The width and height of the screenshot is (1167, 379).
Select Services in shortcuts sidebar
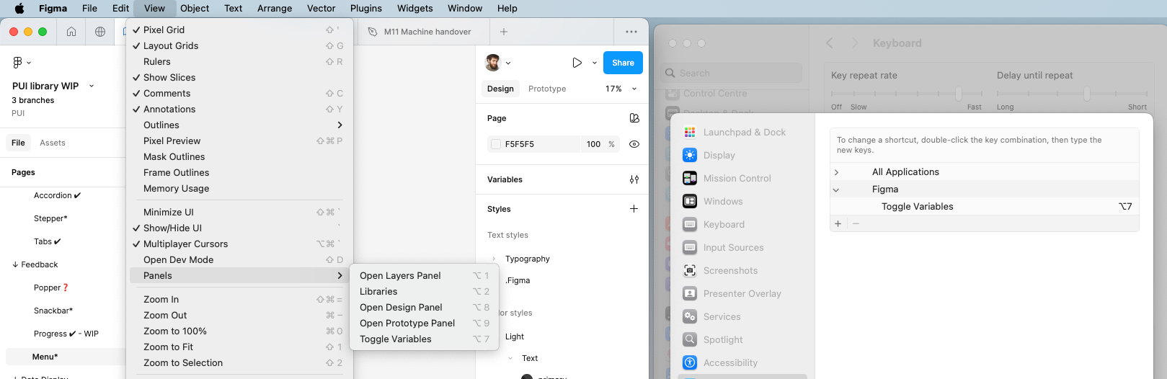coord(711,316)
